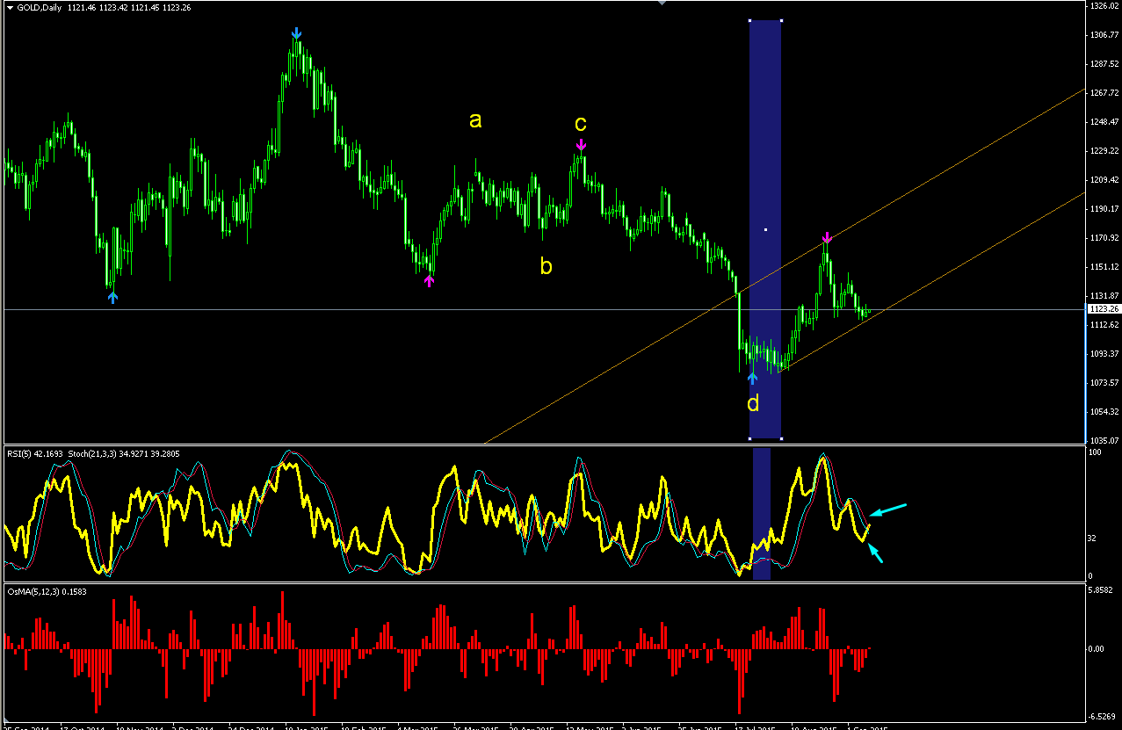Grab the center handle of the blue rectangle
This screenshot has height=730, width=1122.
pos(765,229)
